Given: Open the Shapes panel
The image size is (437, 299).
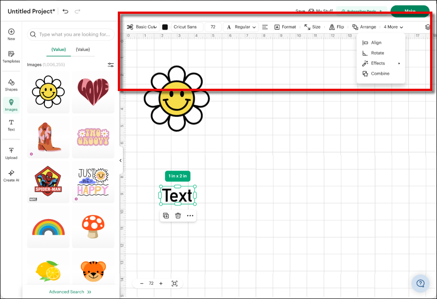Looking at the screenshot, I should coord(11,84).
